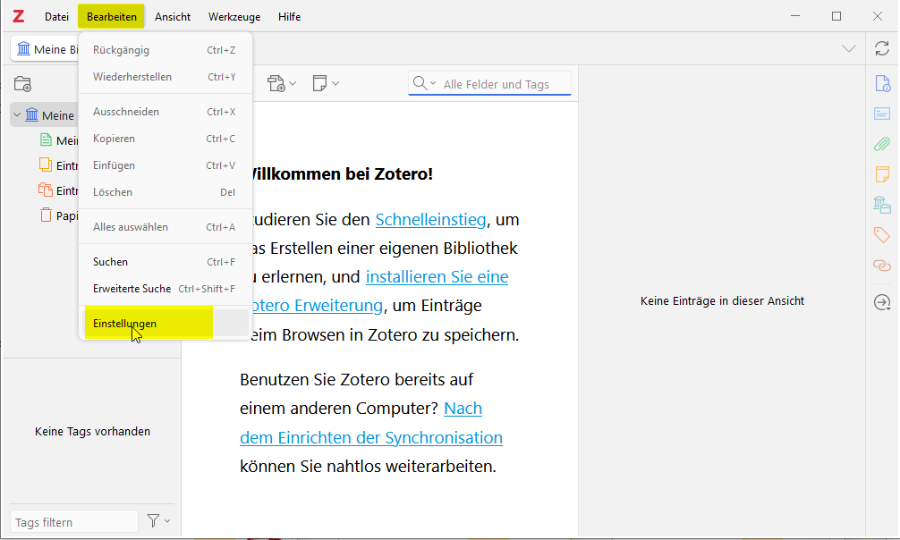Open the Papierkorb trash collection
This screenshot has width=900, height=540.
(x=57, y=215)
